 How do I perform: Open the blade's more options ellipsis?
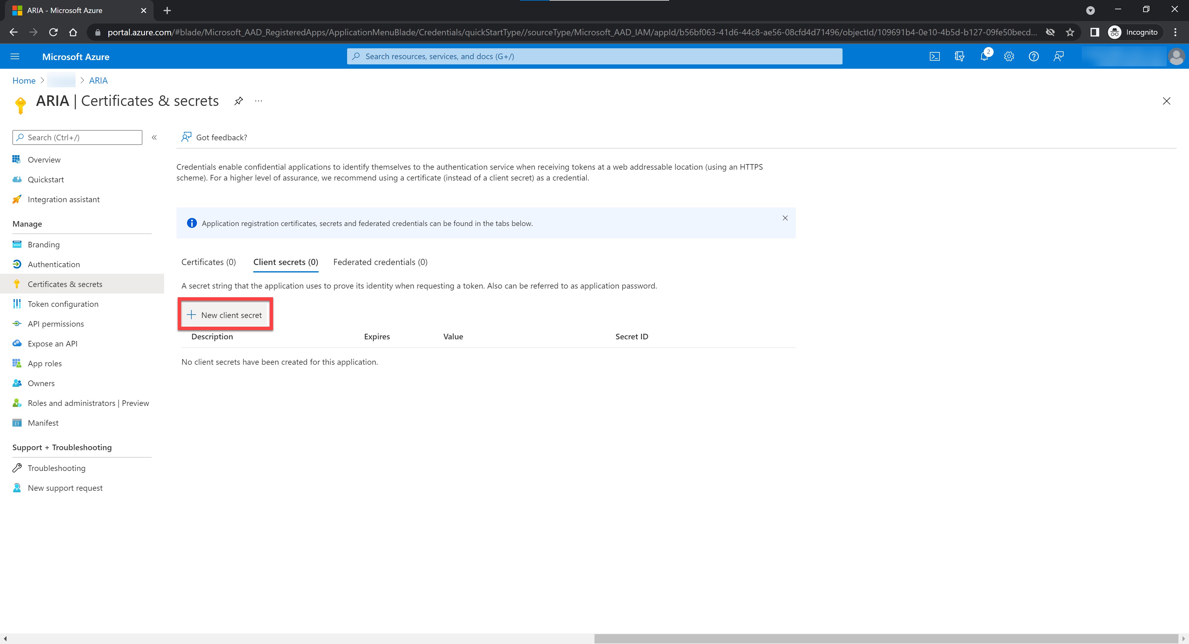pos(259,101)
